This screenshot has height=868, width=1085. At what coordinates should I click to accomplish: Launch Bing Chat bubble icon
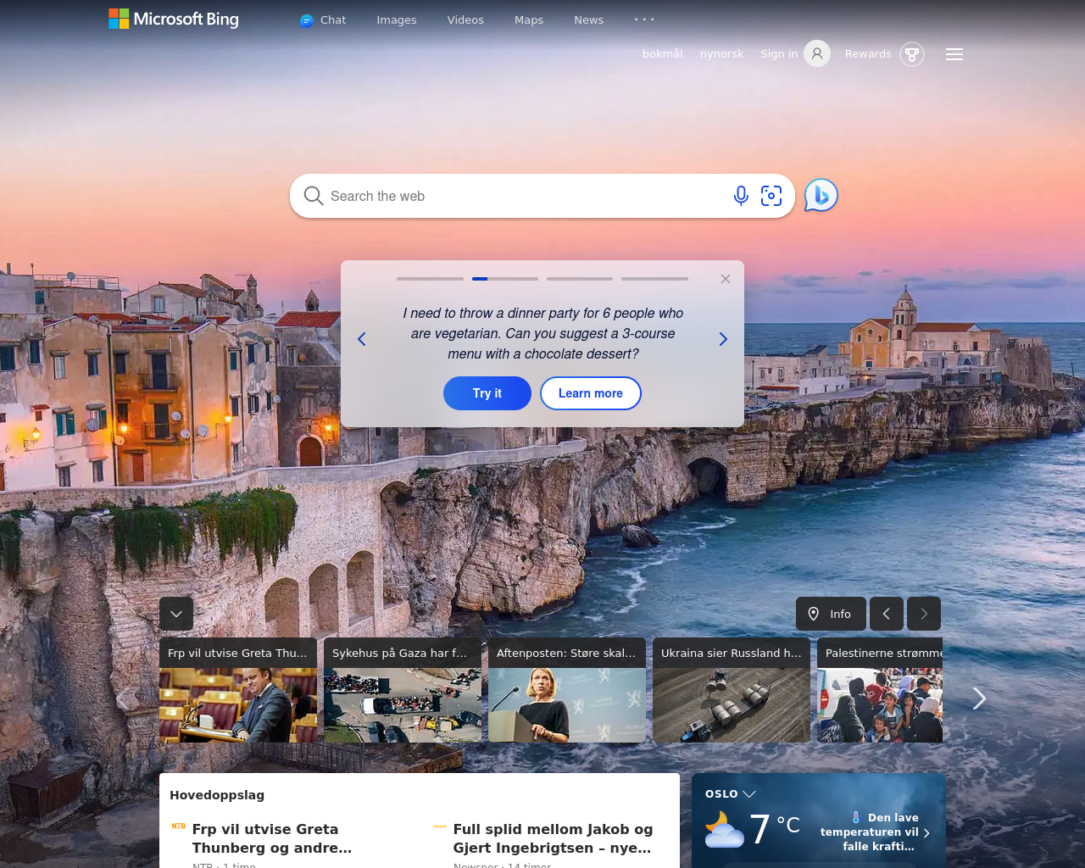[821, 196]
